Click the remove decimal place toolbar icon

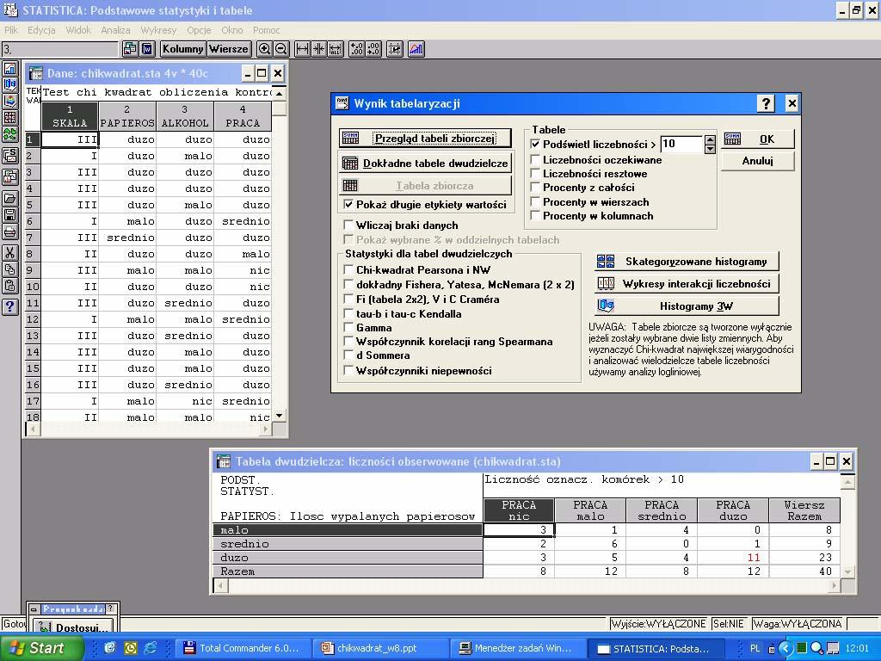pyautogui.click(x=373, y=49)
